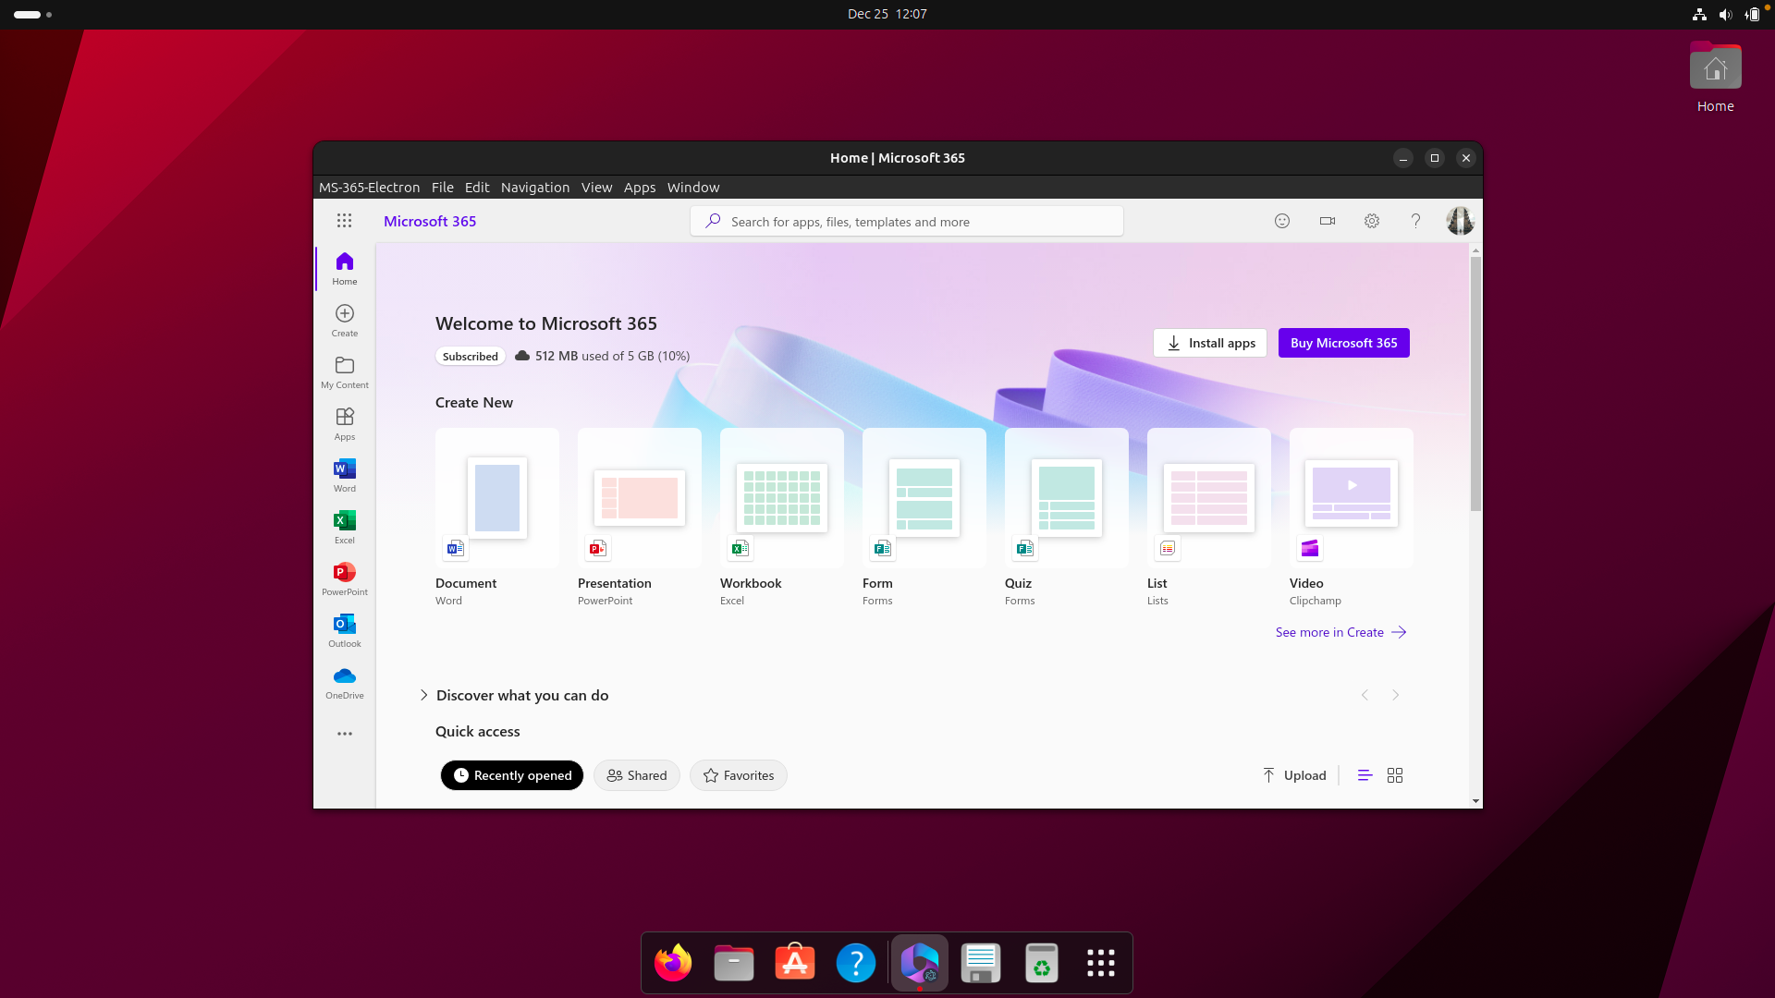Open the sidebar overflow ellipsis menu

[x=344, y=733]
